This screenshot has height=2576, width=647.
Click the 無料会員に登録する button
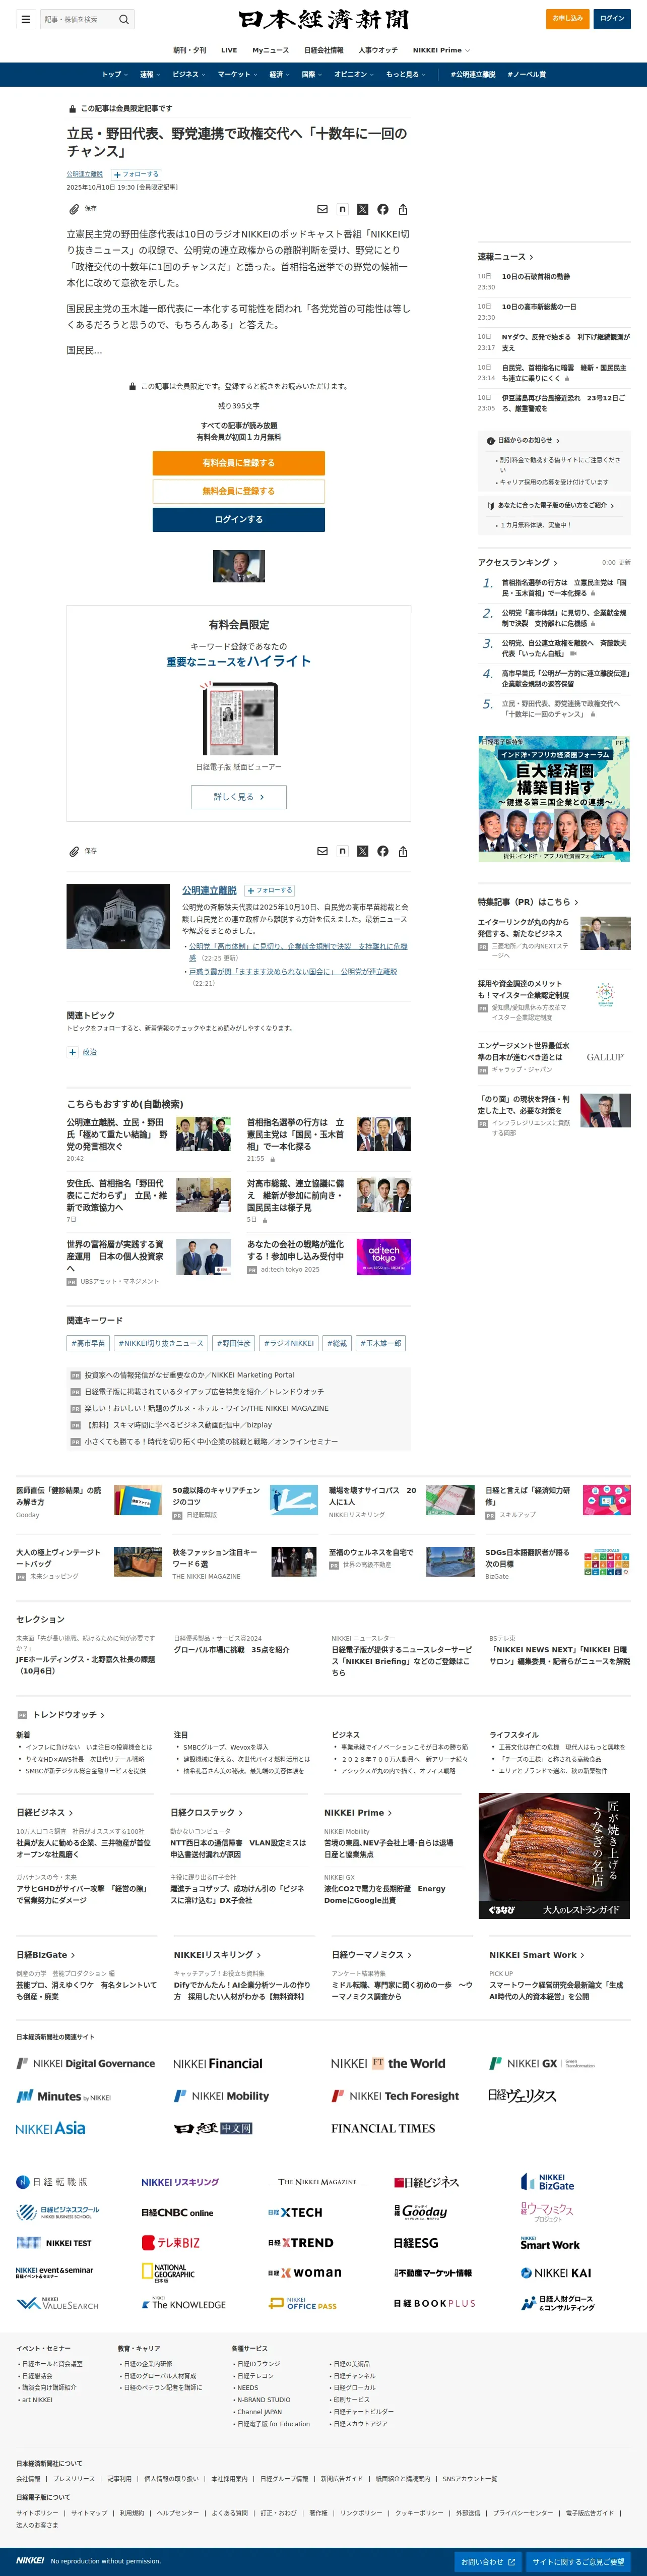tap(239, 491)
